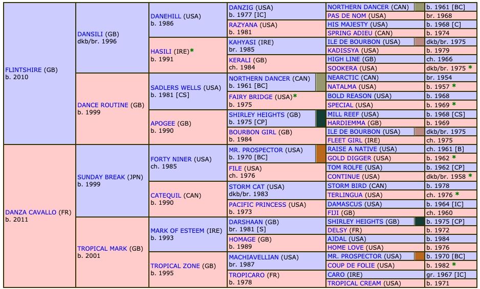Screen dimensions: 480x289
Task: Click the AJDAL (USA) link
Action: click(x=337, y=239)
